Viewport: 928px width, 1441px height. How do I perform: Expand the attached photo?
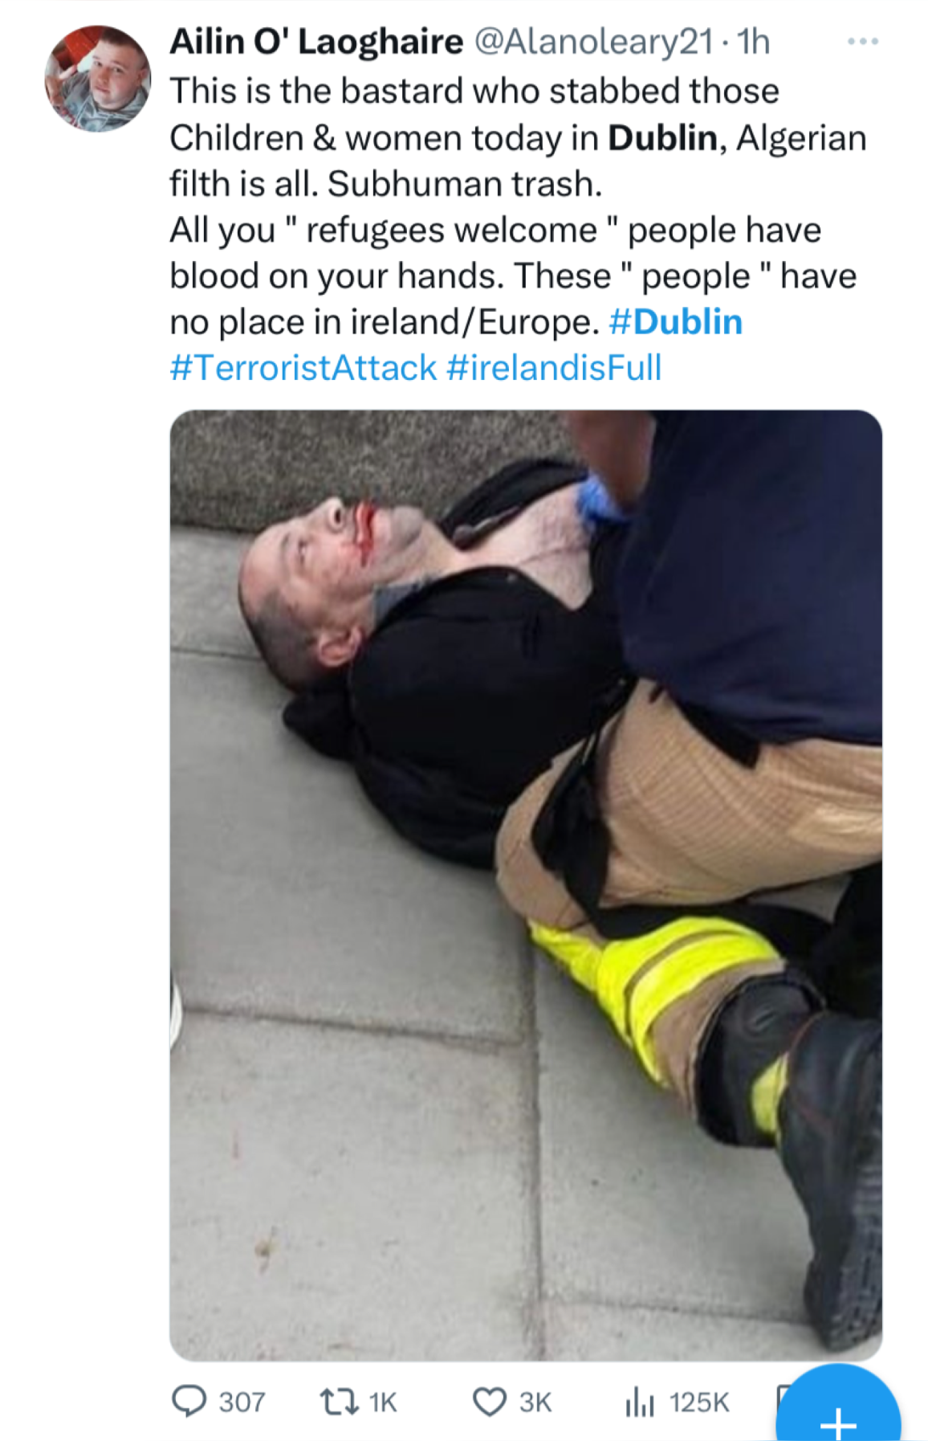click(526, 885)
